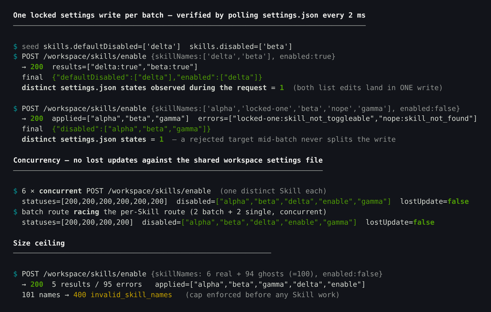Click the prompt symbol before 'batch route racing'
The height and width of the screenshot is (312, 491).
(15, 212)
